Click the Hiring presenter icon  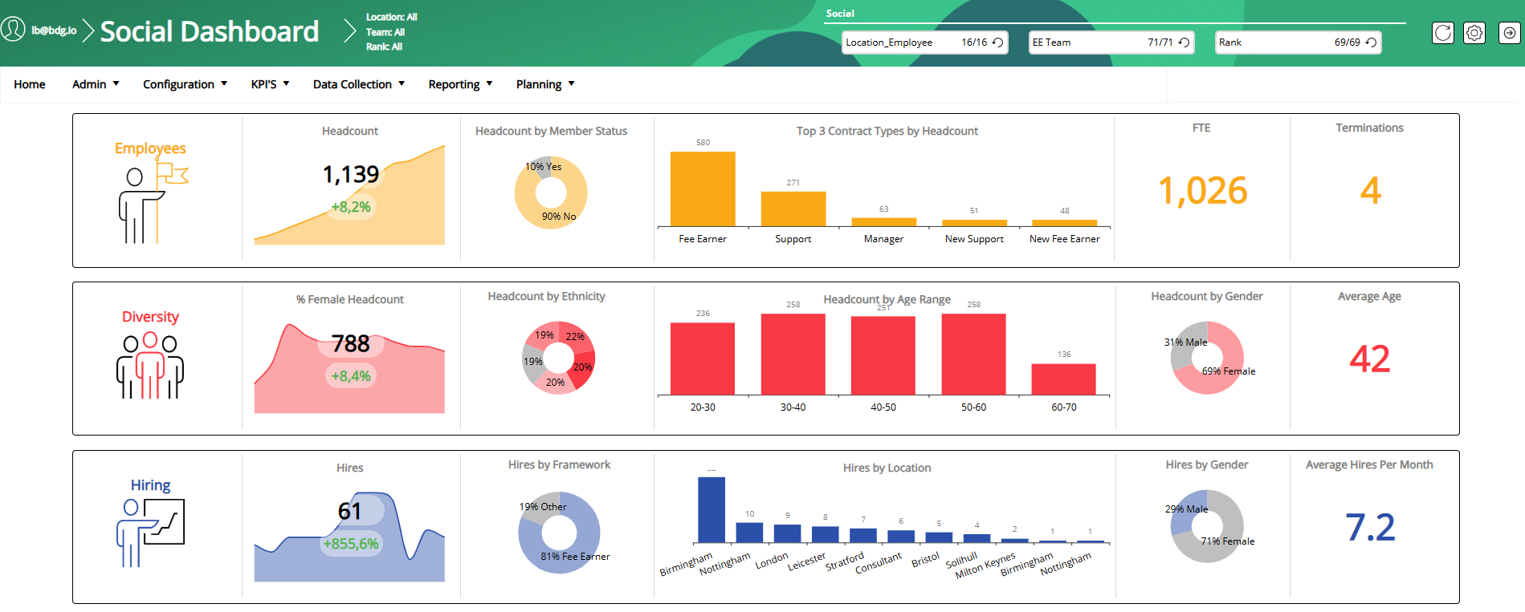tap(150, 532)
